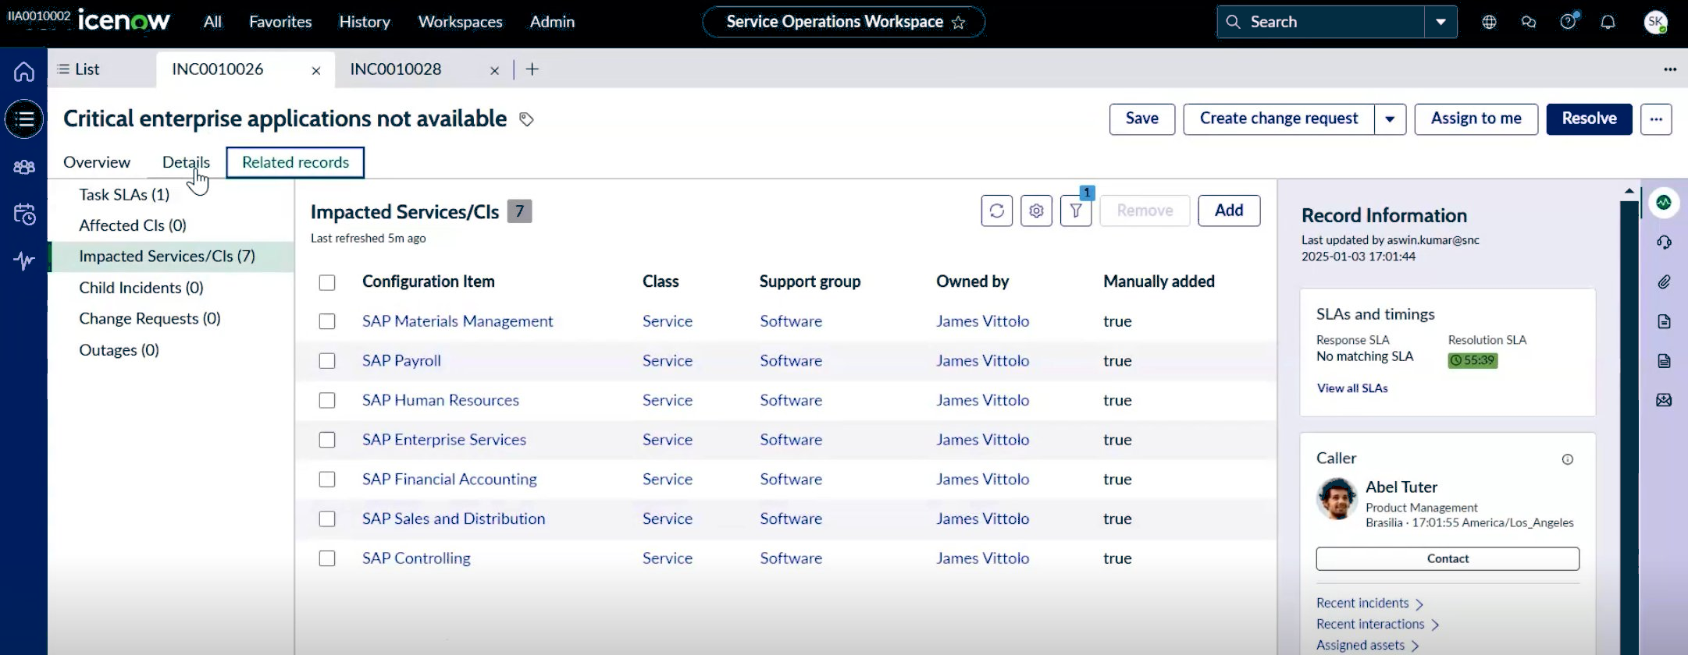Check the SAP Payroll row checkbox
Image resolution: width=1688 pixels, height=655 pixels.
327,361
